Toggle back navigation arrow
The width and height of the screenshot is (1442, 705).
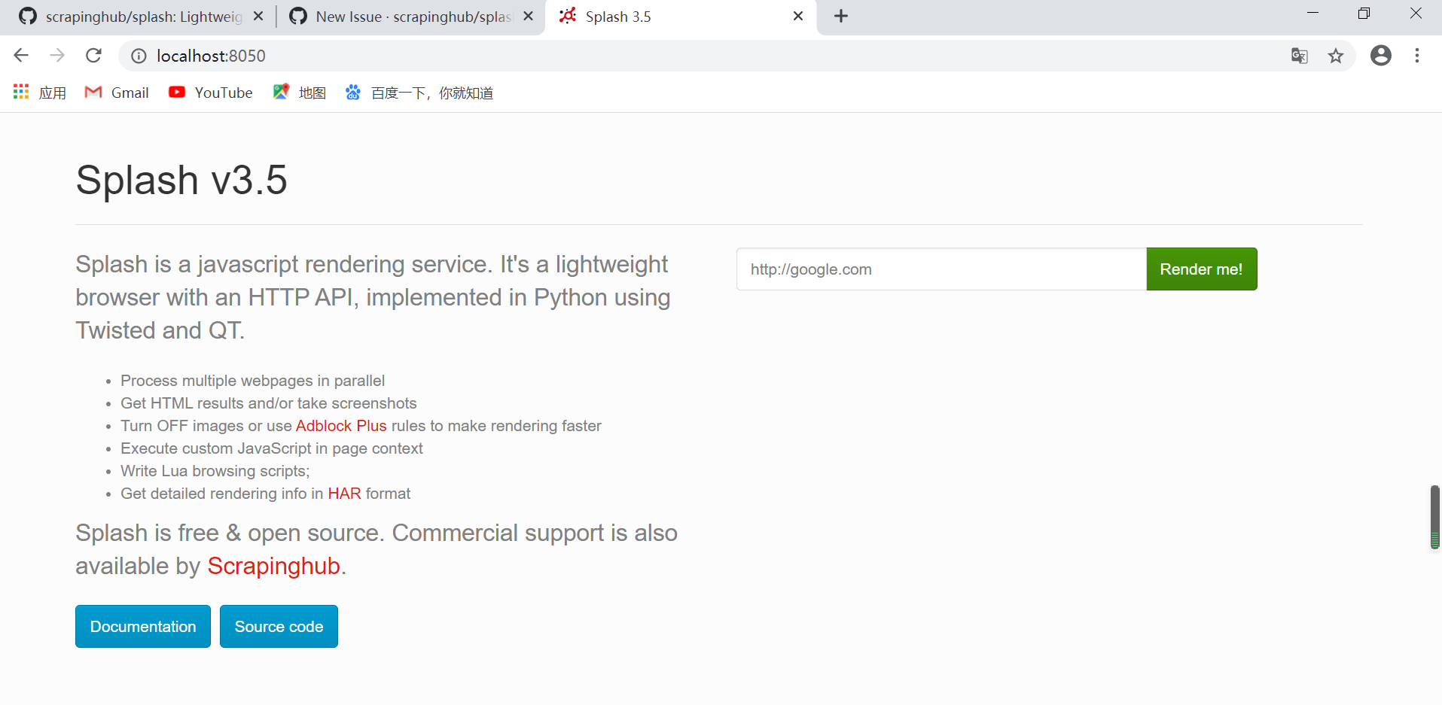(20, 55)
